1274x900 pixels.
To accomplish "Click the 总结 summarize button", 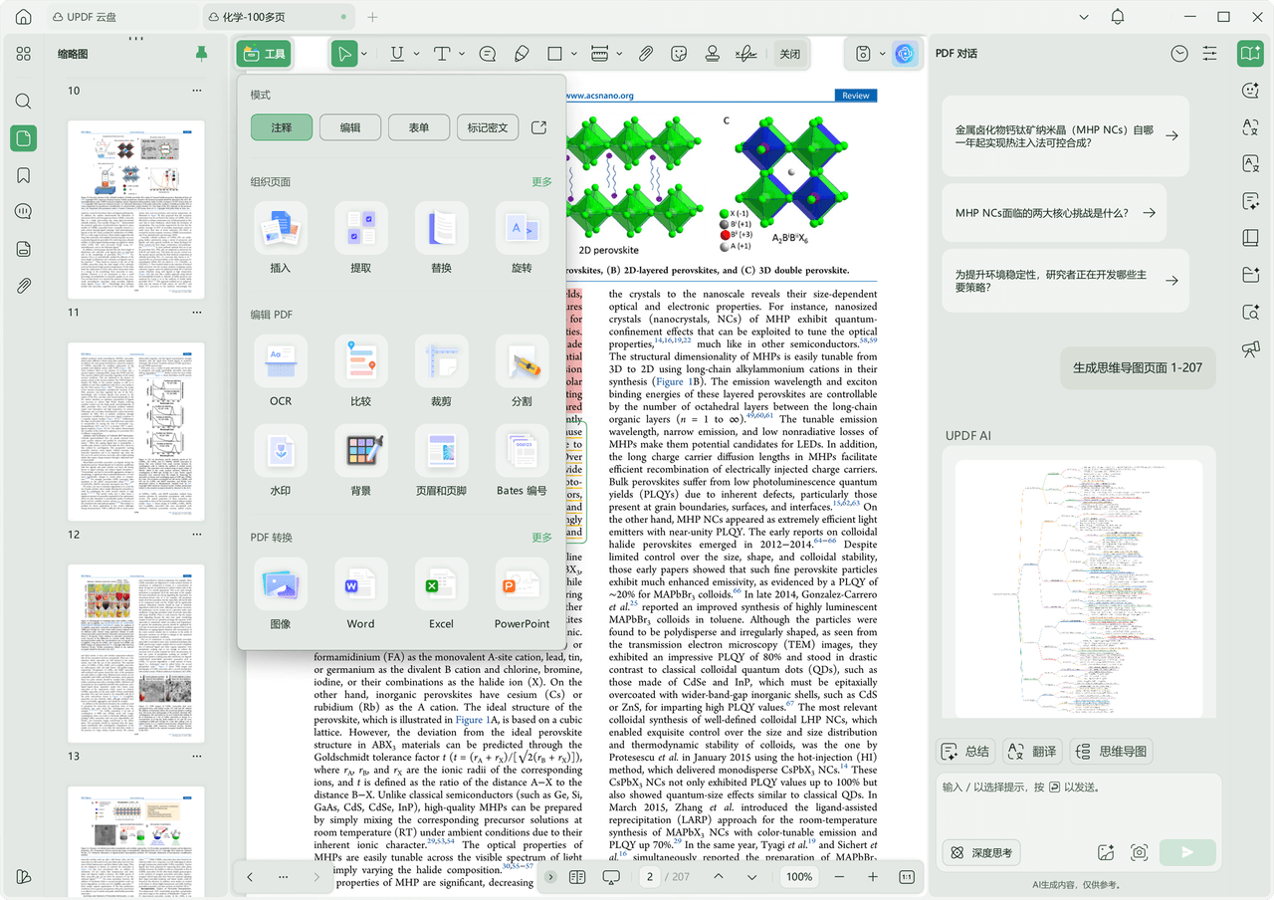I will 965,752.
